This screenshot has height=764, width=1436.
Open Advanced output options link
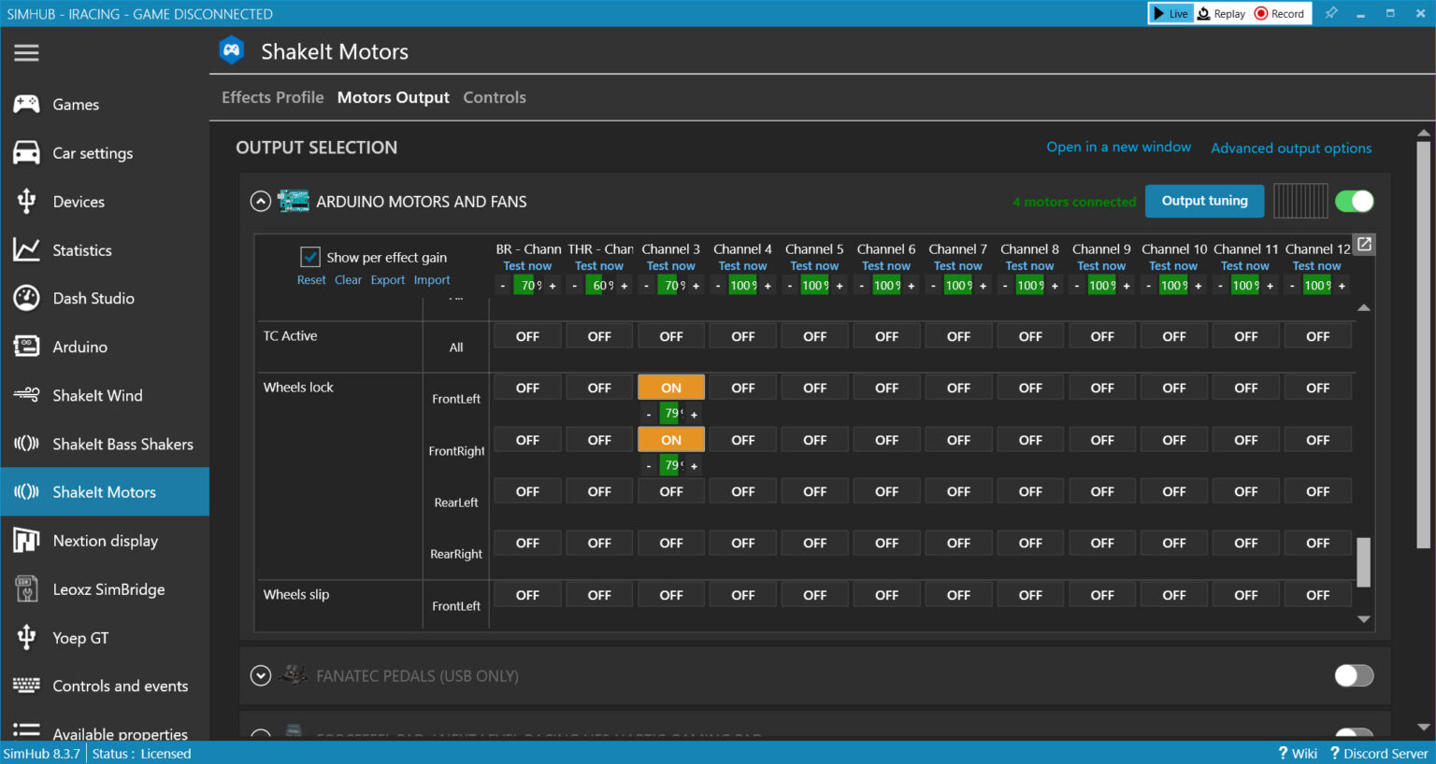click(x=1291, y=149)
